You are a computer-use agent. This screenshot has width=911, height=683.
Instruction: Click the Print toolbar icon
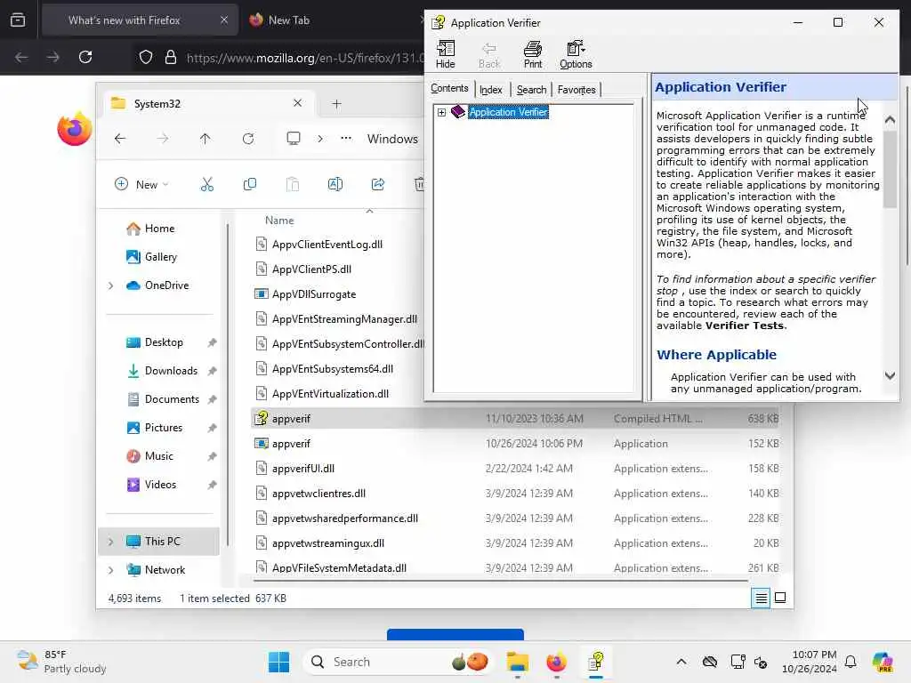click(x=532, y=54)
